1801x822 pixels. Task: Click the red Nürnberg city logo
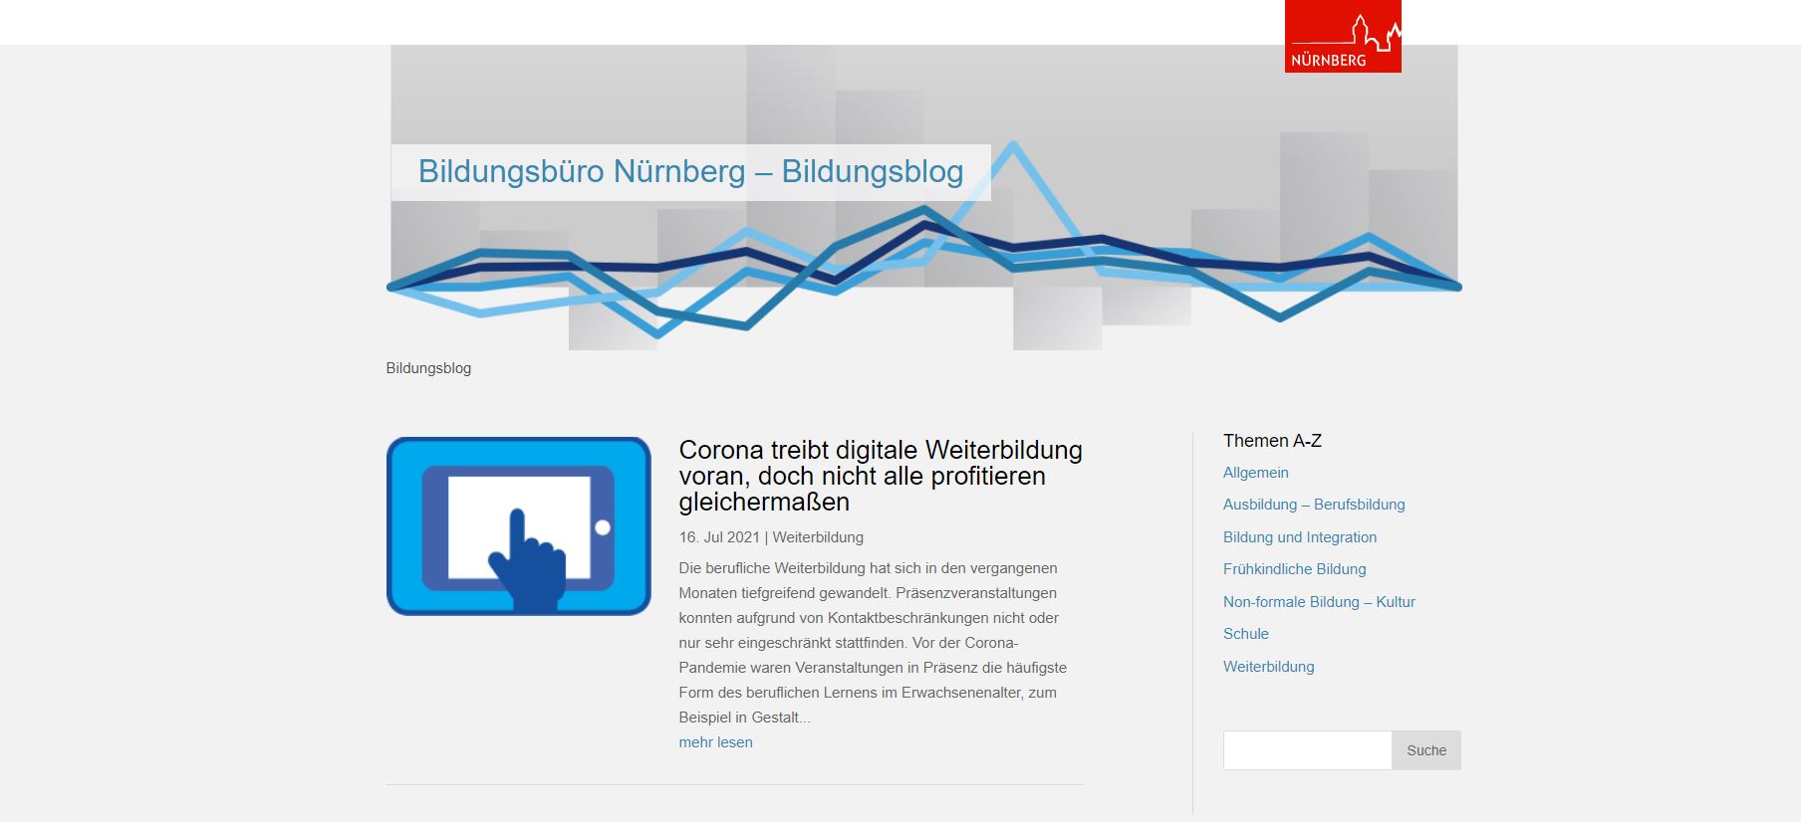click(1342, 37)
